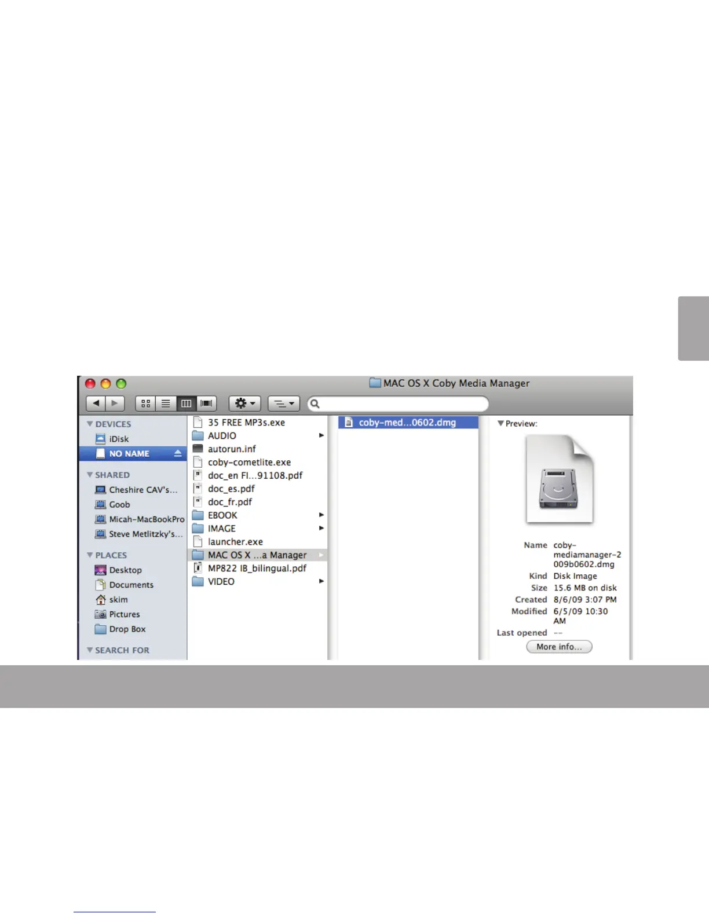Click the search magnifier icon
Image resolution: width=709 pixels, height=917 pixels.
[x=315, y=404]
